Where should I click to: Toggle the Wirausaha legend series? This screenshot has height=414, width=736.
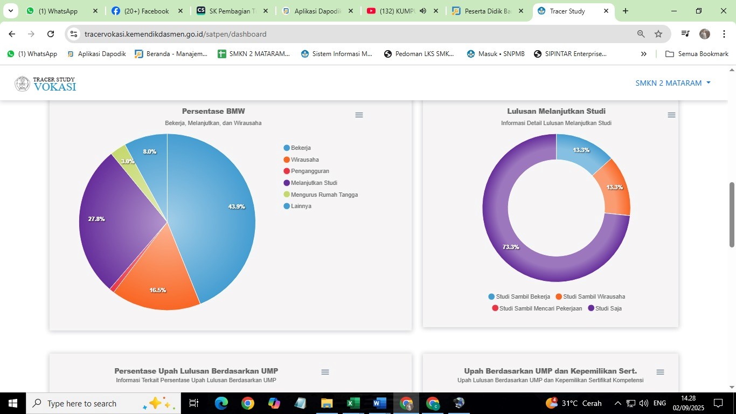304,160
